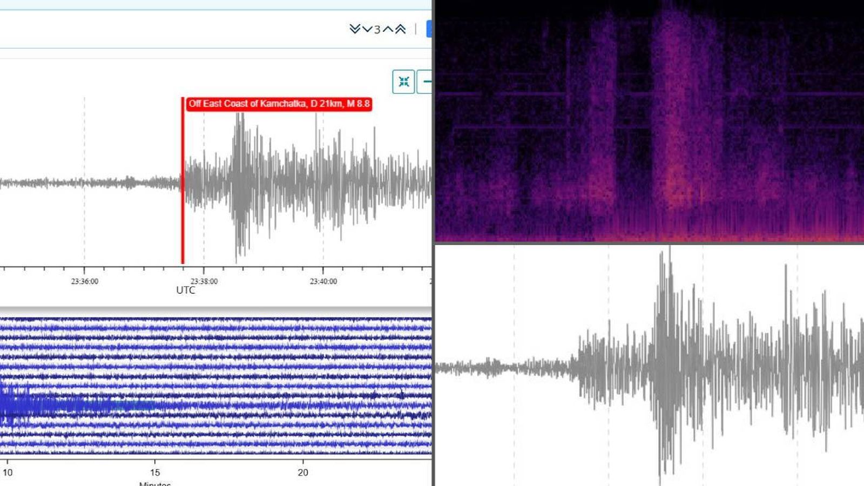Click the 15 minutes tick label
Screen dimensions: 864x486
click(155, 473)
